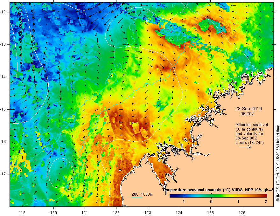This screenshot has width=280, height=216.
Task: Click the '(0.1m contours)' legend line
Action: click(249, 129)
